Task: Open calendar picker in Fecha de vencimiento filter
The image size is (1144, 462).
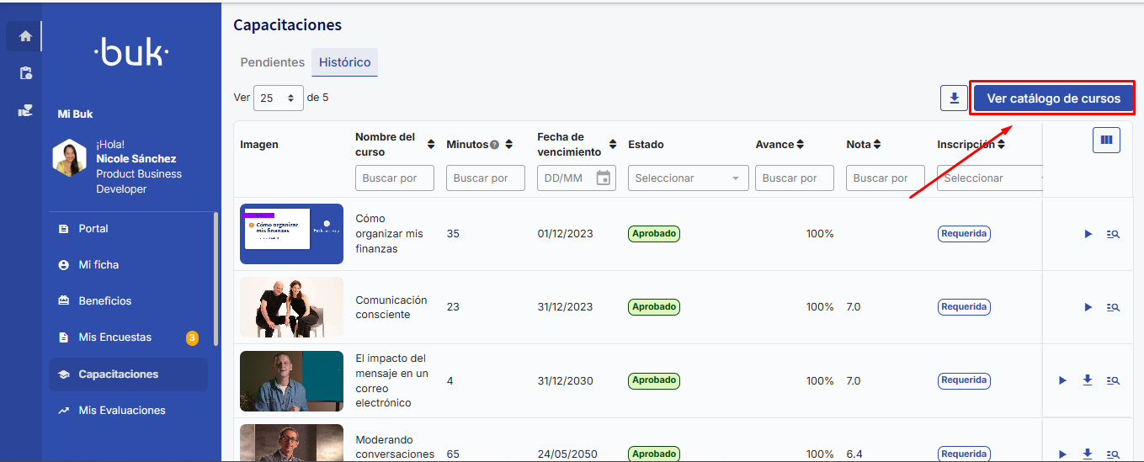Action: tap(603, 178)
